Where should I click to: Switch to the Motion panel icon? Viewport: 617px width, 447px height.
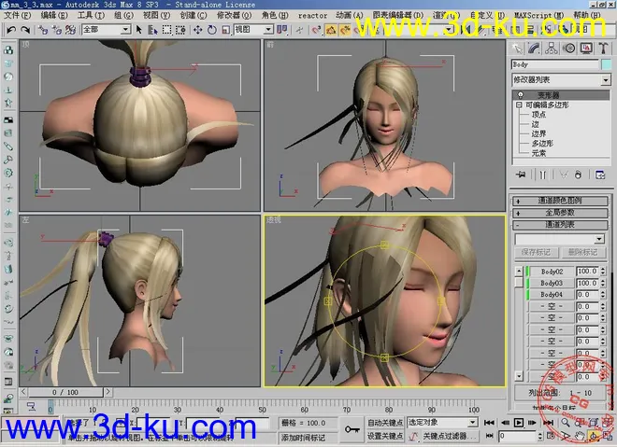click(x=568, y=49)
